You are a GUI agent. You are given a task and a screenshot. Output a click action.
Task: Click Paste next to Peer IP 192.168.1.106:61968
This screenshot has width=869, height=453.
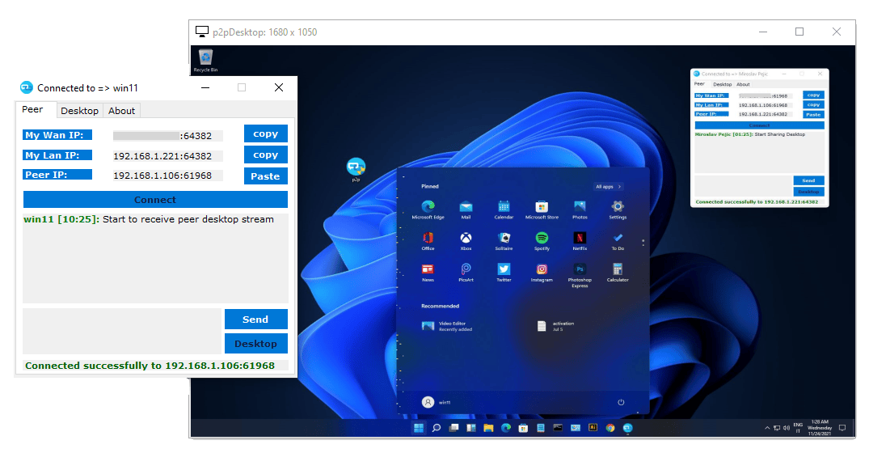(265, 176)
